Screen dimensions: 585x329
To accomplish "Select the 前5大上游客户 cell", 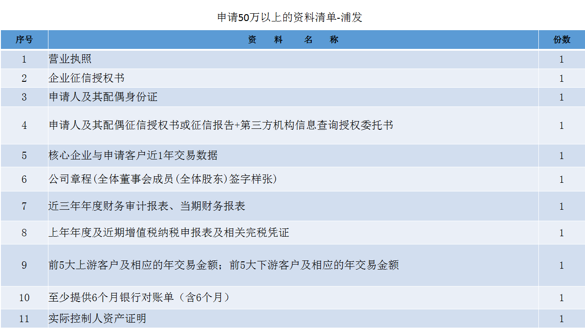I will point(293,265).
